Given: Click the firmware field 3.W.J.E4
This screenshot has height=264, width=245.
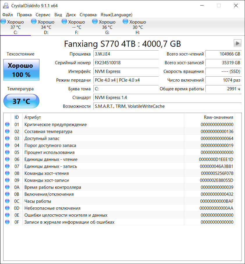Looking at the screenshot, I should tap(126, 54).
